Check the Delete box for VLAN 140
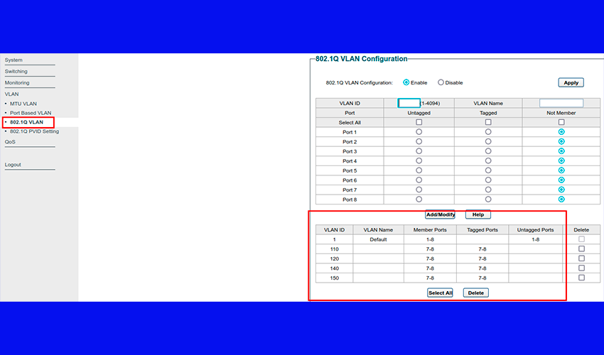Image resolution: width=604 pixels, height=355 pixels. tap(581, 268)
